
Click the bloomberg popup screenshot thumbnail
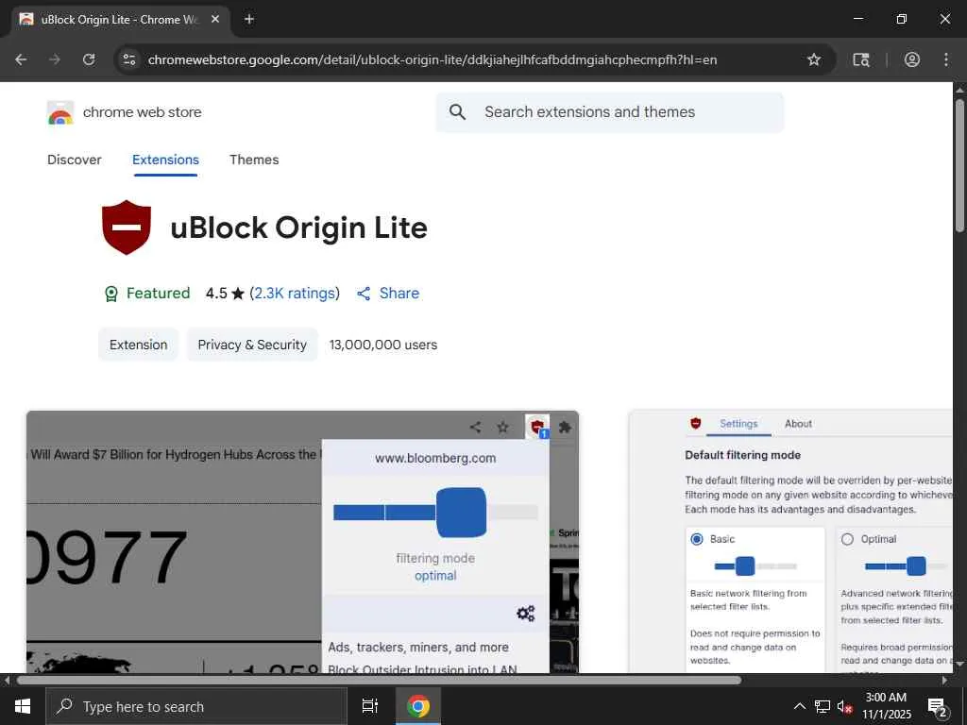(302, 541)
